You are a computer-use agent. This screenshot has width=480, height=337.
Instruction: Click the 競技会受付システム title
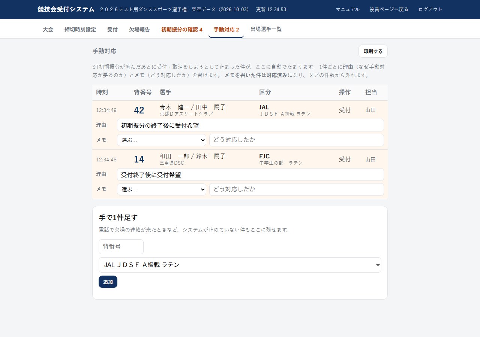click(66, 9)
